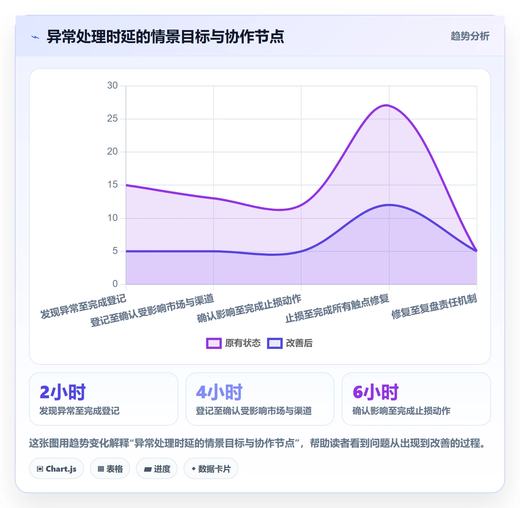Click the y-axis value 30
Viewport: 520px width, 508px height.
(112, 86)
